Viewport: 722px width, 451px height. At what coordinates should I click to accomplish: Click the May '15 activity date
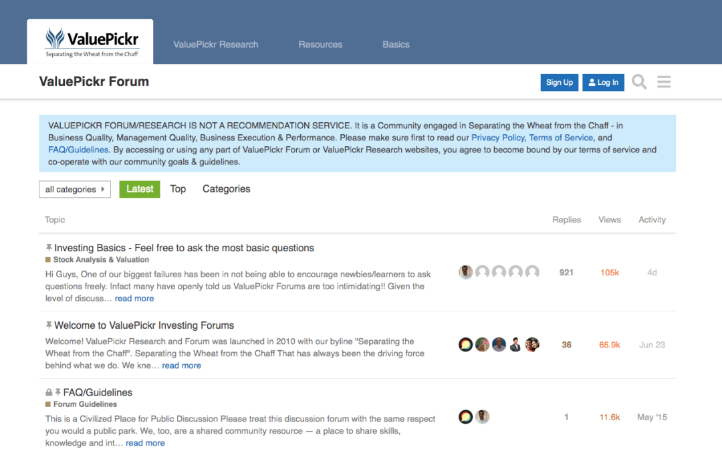[652, 417]
